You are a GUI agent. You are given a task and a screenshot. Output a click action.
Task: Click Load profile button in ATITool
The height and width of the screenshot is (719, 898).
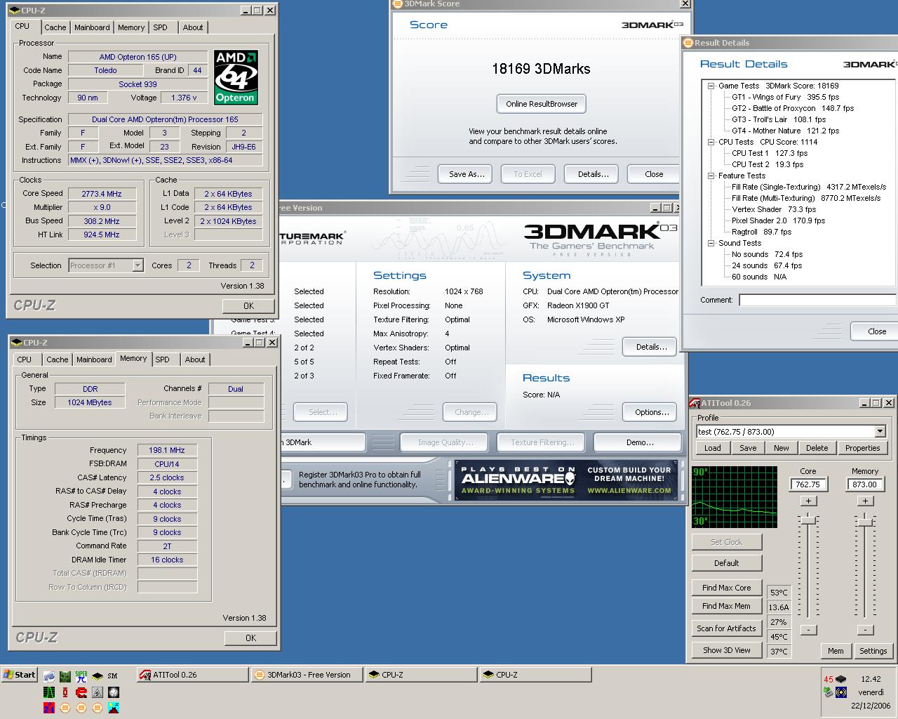712,448
